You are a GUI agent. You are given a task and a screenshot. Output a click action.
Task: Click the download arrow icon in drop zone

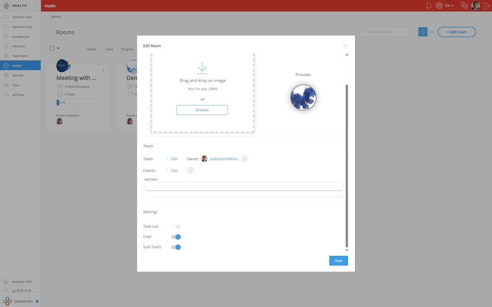[202, 67]
